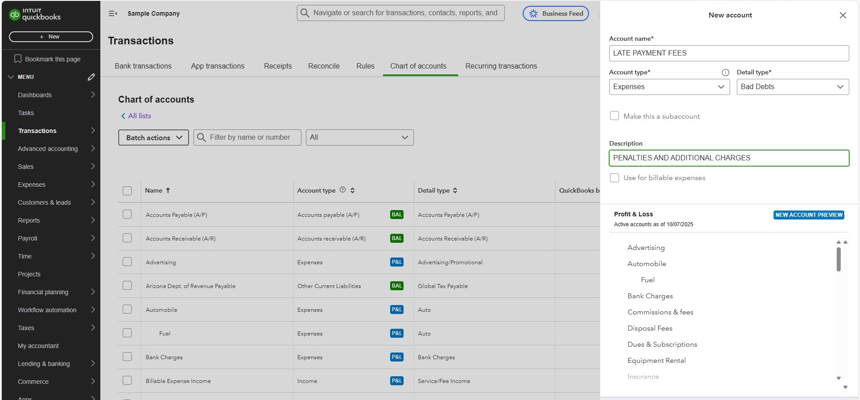The height and width of the screenshot is (400, 860).
Task: Close the New account panel
Action: pyautogui.click(x=843, y=15)
